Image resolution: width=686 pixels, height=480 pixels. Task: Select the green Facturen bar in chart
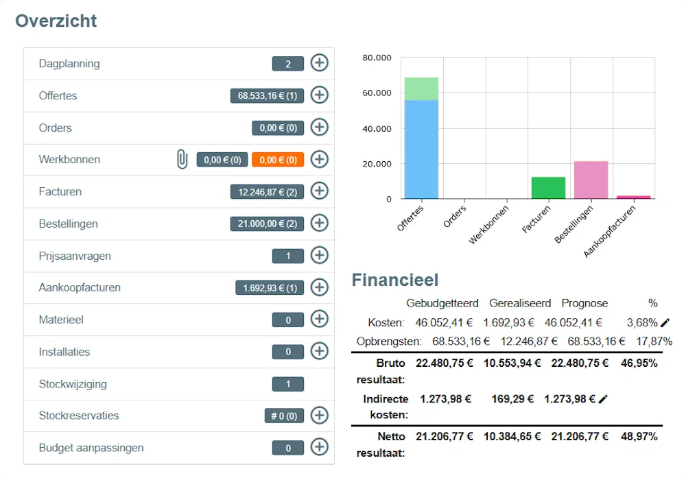click(548, 188)
